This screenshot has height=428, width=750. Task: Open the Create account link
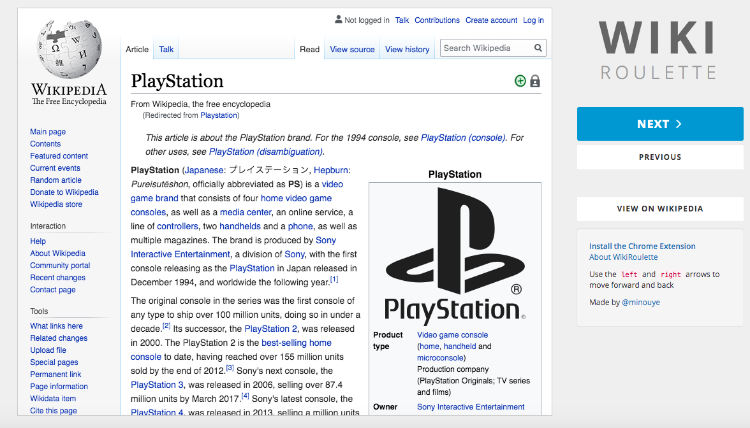491,20
